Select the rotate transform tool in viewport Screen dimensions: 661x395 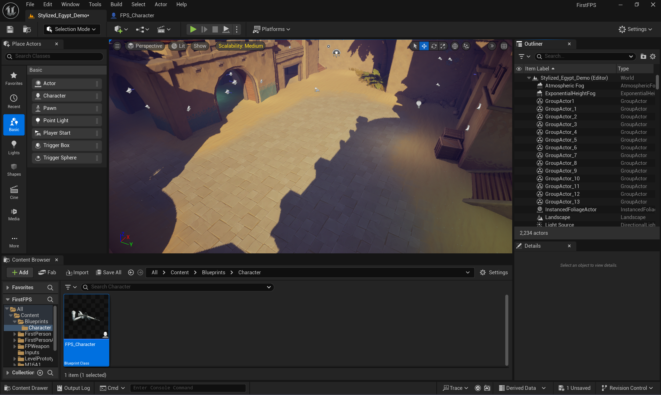tap(433, 46)
